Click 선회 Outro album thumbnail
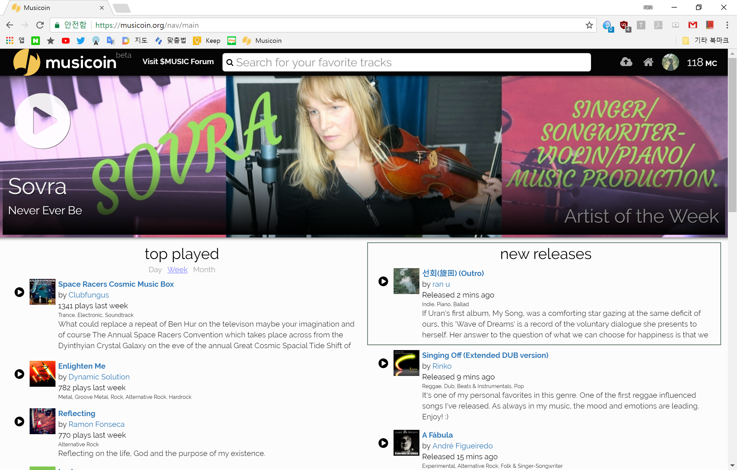This screenshot has width=737, height=470. [406, 281]
